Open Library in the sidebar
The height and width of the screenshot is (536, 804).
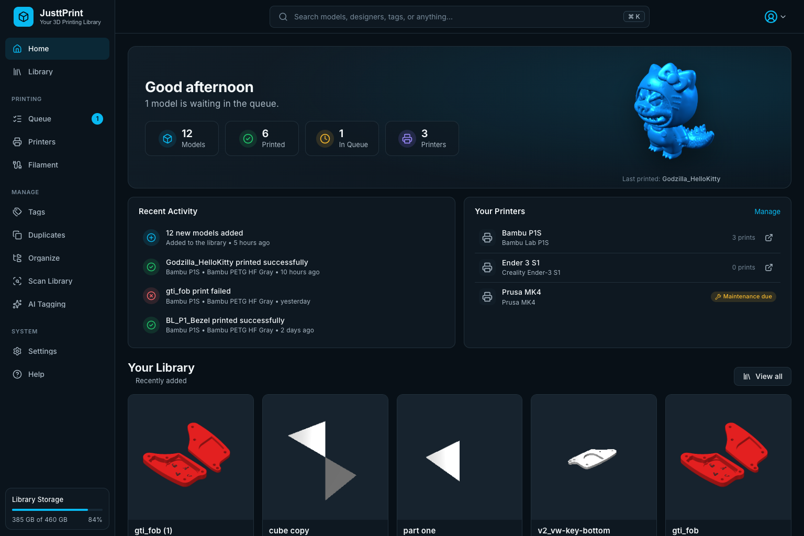(57, 72)
